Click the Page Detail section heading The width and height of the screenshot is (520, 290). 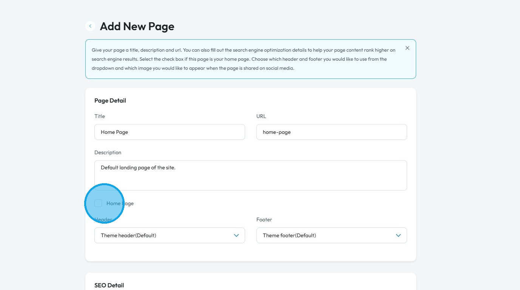110,101
